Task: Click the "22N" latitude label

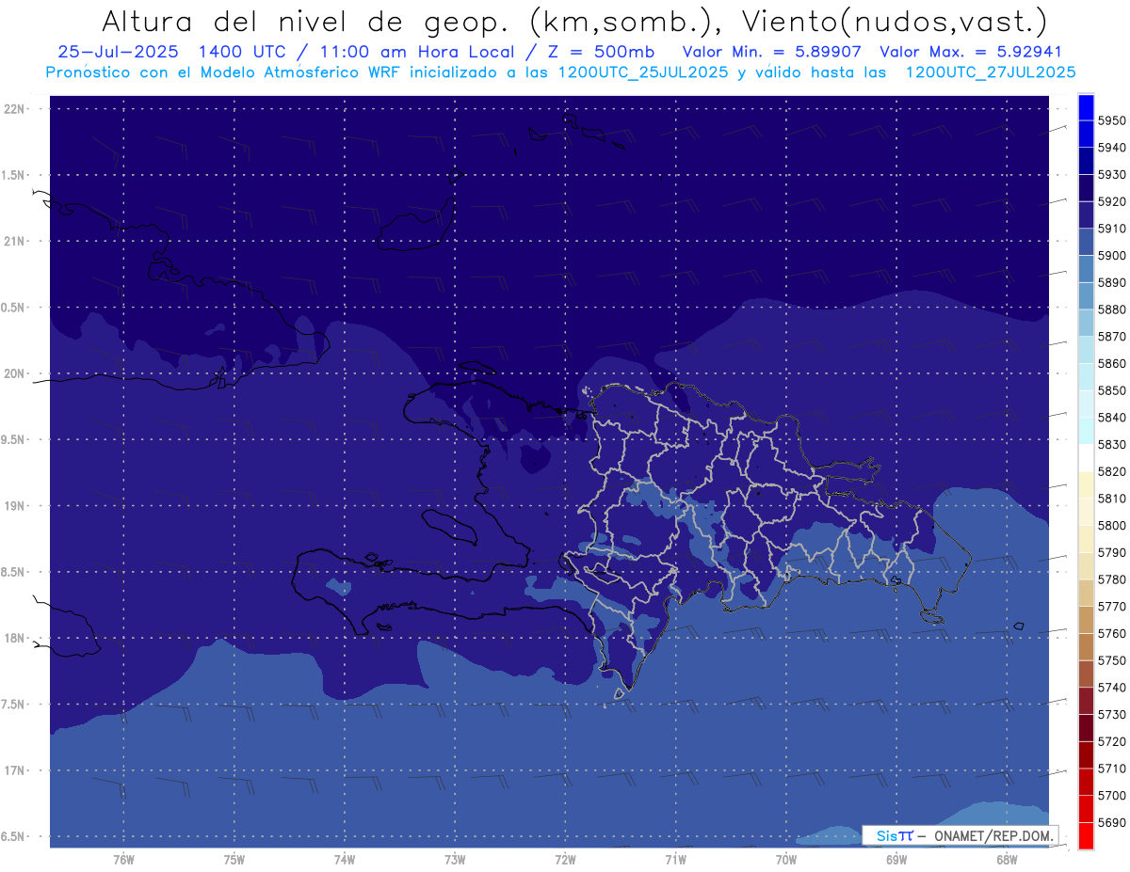Action: (x=16, y=109)
